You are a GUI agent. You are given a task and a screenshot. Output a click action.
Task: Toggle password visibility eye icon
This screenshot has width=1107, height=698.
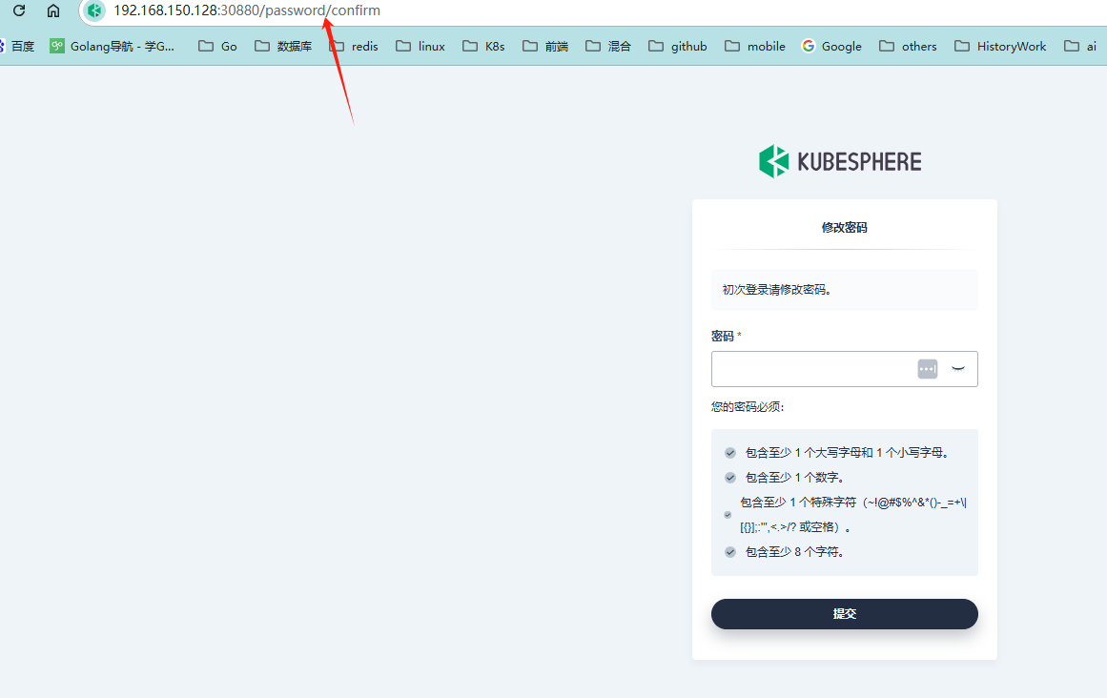(958, 368)
